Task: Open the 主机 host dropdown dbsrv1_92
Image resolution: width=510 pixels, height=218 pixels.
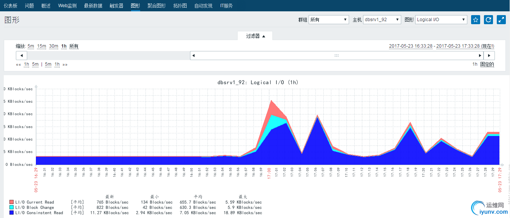Action: (382, 20)
